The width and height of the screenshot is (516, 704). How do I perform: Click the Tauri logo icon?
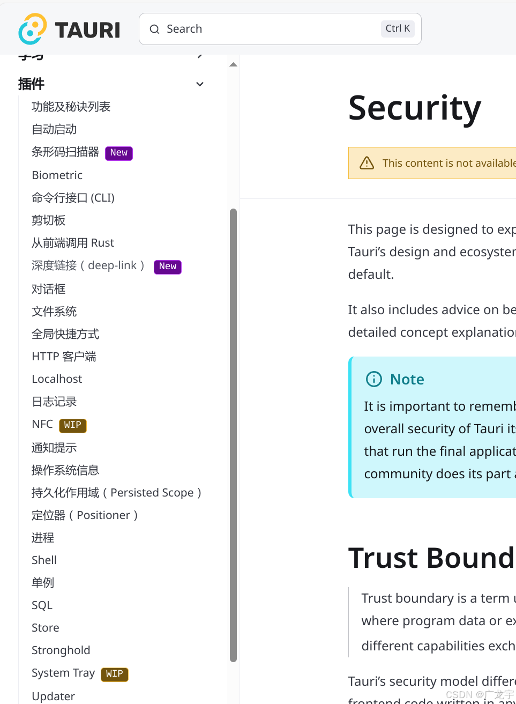pos(32,29)
